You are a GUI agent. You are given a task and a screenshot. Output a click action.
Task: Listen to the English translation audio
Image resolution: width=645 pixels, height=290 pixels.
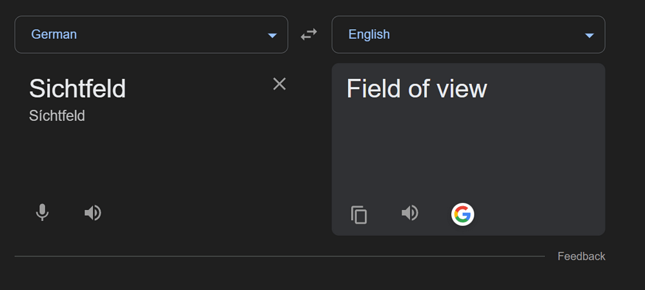tap(410, 212)
